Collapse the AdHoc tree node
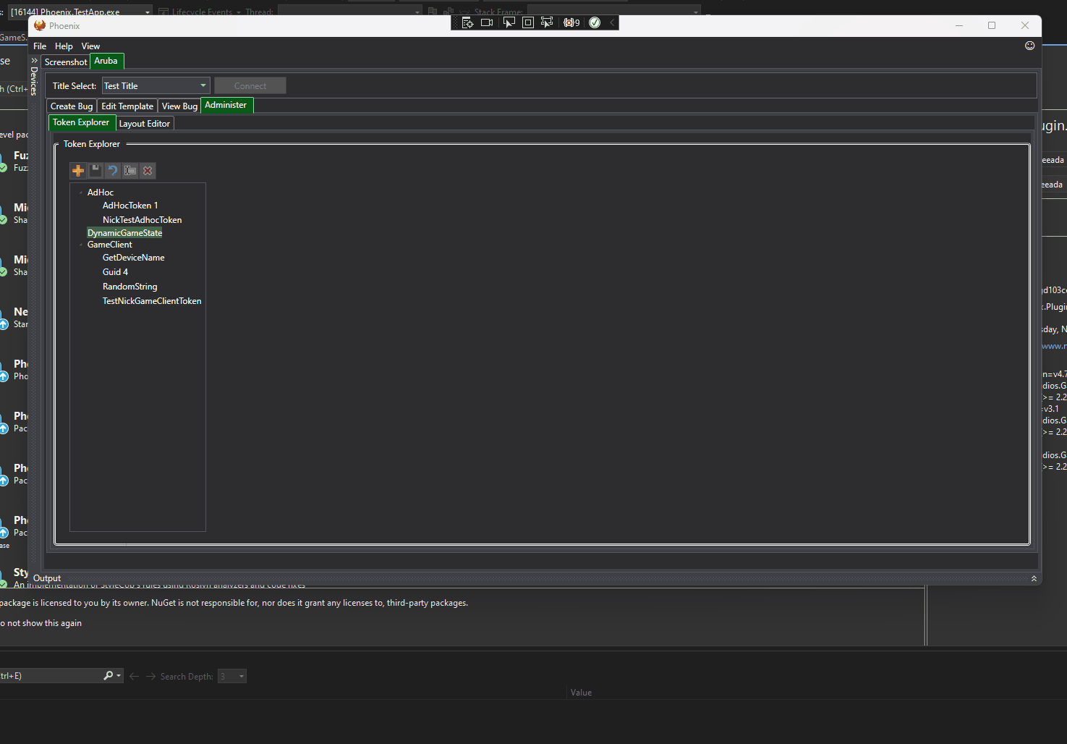The width and height of the screenshot is (1067, 744). (81, 193)
